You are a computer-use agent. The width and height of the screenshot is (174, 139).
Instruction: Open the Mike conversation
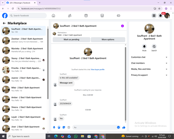click(x=23, y=89)
